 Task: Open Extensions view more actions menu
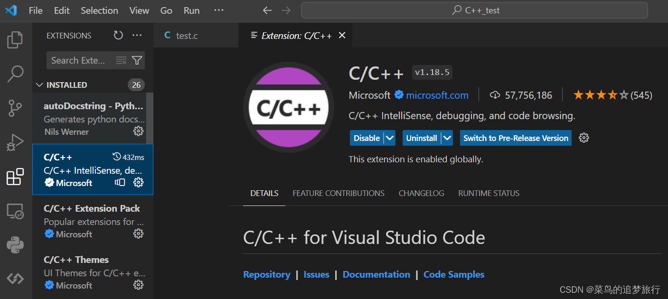(137, 35)
